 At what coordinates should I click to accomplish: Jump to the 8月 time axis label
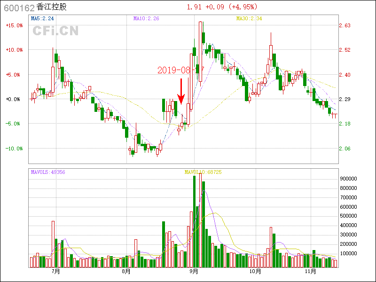(x=125, y=271)
